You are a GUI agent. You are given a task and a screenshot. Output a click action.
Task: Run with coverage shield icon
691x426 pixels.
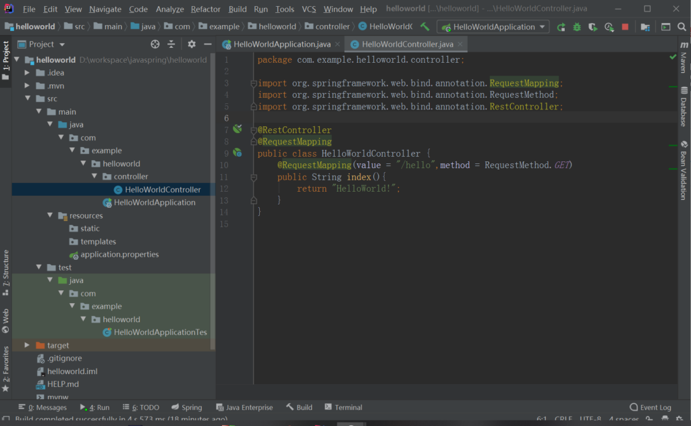coord(592,27)
